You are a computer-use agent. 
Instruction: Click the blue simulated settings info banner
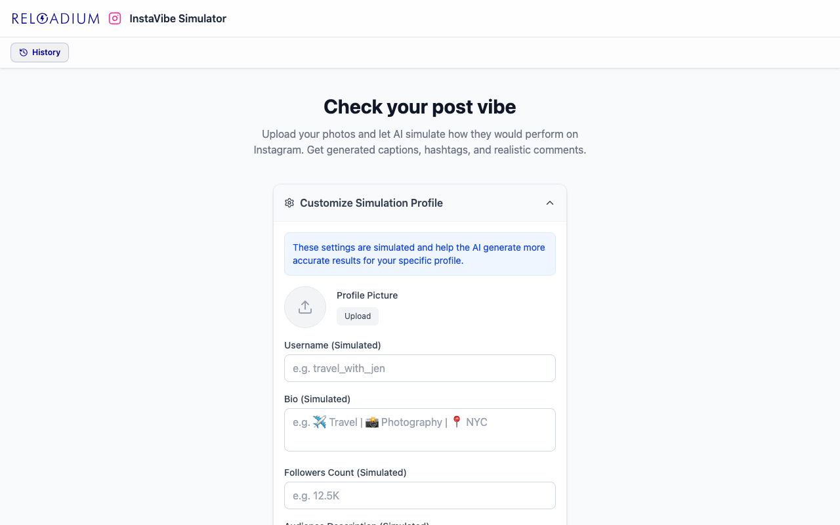420,254
